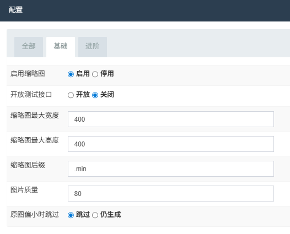Click the 缩略图后缀 field showing .min
This screenshot has height=234, width=290.
[171, 168]
